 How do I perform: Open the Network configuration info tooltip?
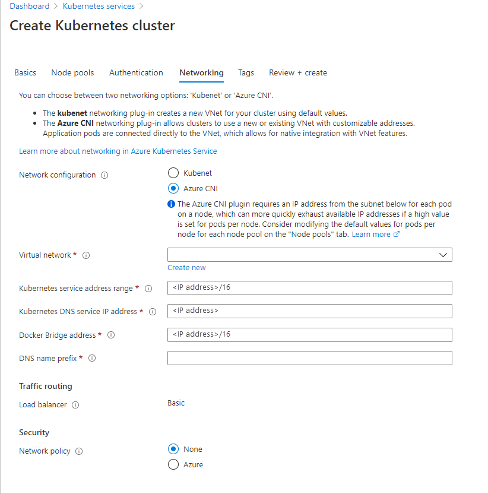coord(105,175)
